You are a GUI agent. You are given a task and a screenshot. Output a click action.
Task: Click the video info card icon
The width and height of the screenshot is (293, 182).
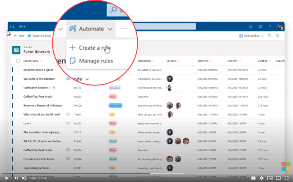(x=287, y=22)
